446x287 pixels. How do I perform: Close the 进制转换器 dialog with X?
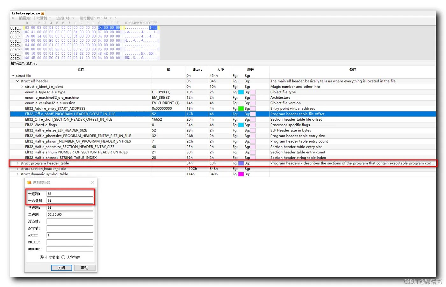[x=92, y=182]
